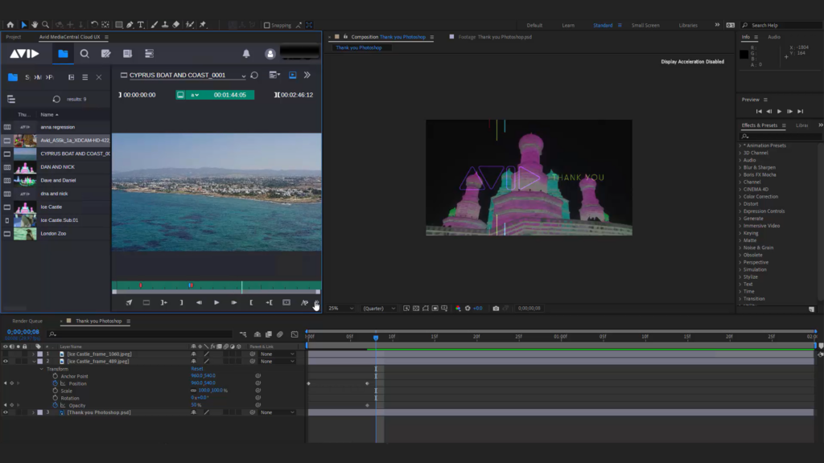The width and height of the screenshot is (824, 463).
Task: Play the After Effects preview
Action: point(779,111)
